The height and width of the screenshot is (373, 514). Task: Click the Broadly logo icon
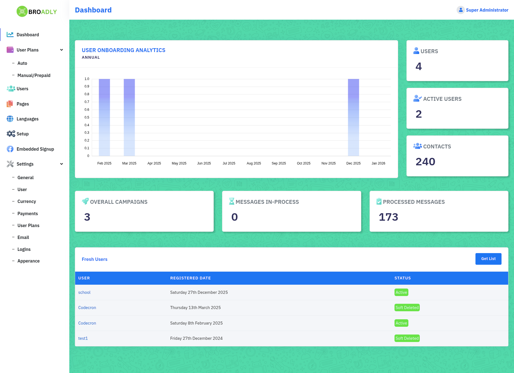(22, 11)
